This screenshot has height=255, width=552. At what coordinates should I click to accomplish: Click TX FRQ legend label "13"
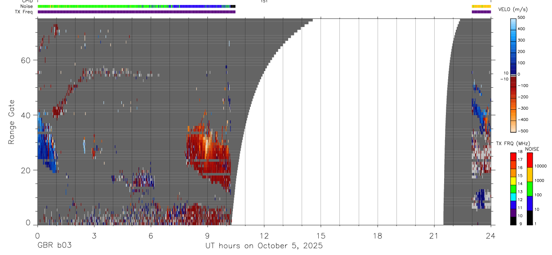coord(520,192)
